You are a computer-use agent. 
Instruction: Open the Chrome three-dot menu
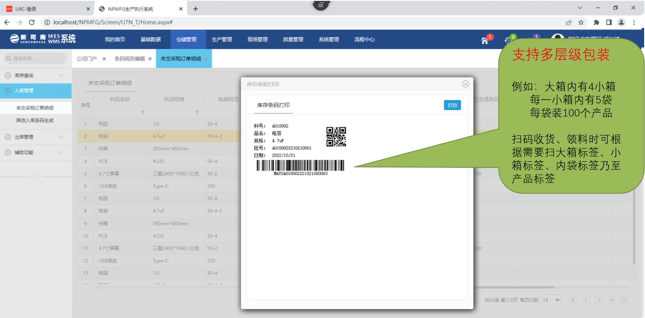(x=634, y=22)
